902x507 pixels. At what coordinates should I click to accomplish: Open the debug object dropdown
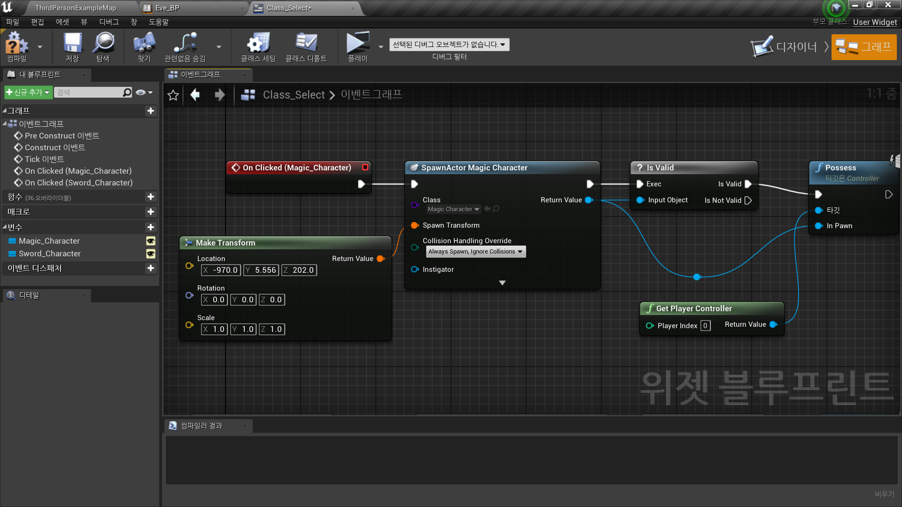coord(449,44)
